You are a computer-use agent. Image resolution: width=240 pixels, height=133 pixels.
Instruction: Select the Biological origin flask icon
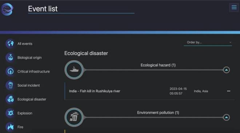[10, 58]
